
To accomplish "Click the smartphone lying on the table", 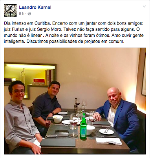I will (x=62, y=132).
